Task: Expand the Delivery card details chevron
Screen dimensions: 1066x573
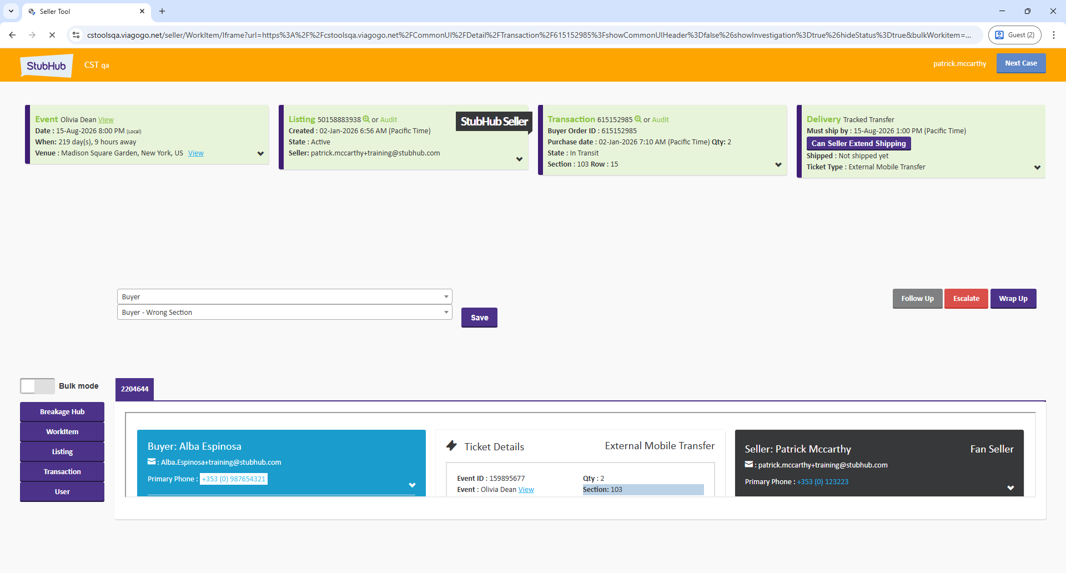Action: [x=1037, y=168]
